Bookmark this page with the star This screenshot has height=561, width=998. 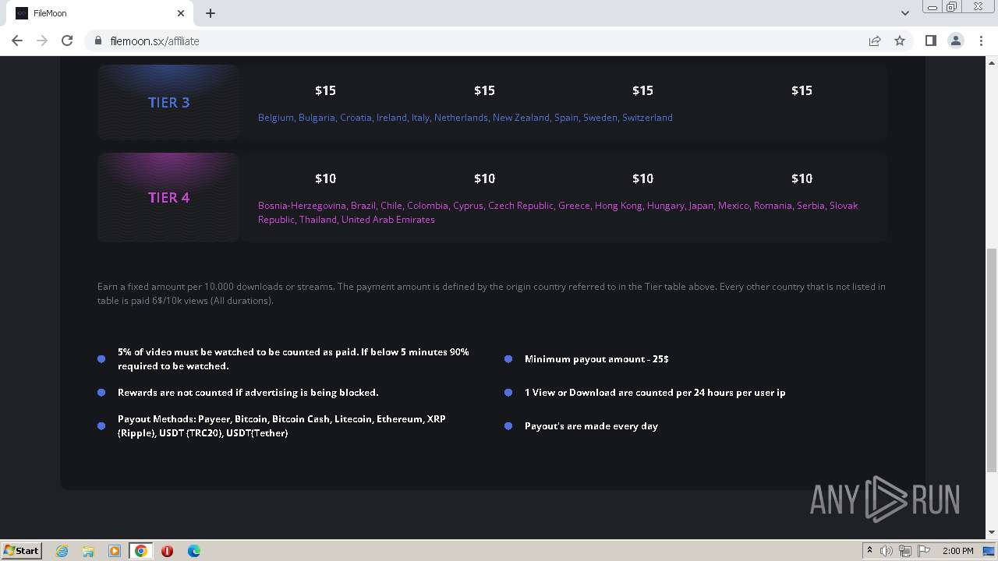coord(900,41)
